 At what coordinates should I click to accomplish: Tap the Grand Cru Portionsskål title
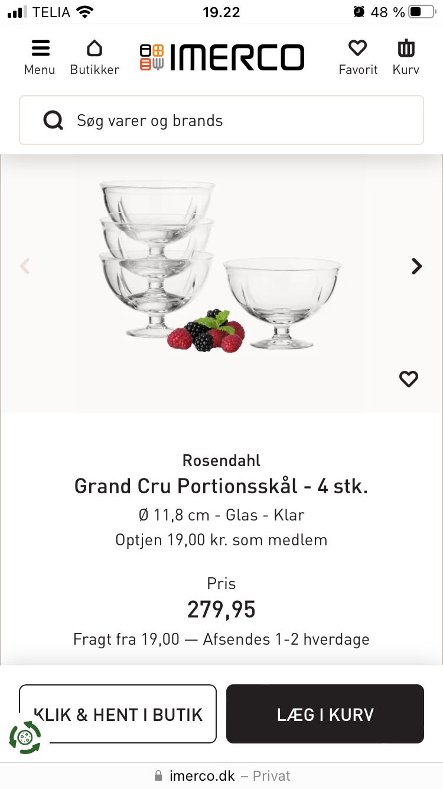(x=221, y=486)
